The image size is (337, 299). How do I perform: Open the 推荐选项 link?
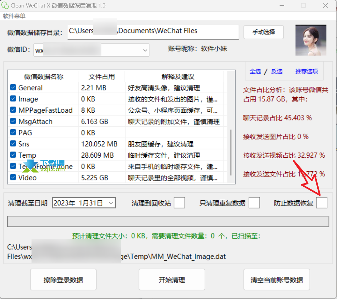306,71
